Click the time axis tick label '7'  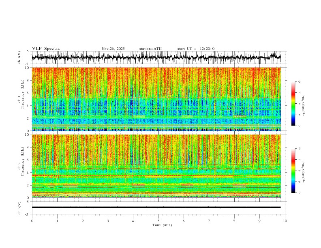point(209,221)
